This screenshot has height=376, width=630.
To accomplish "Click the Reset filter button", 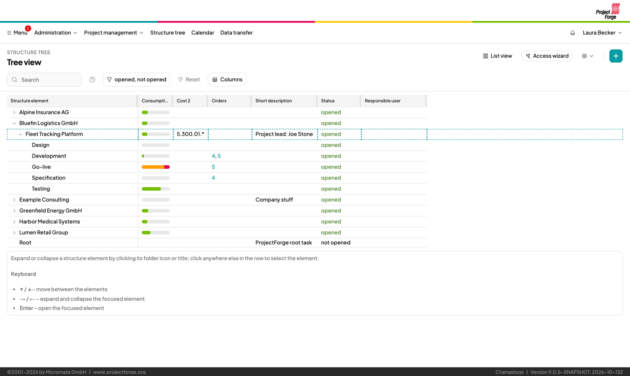I will [189, 80].
